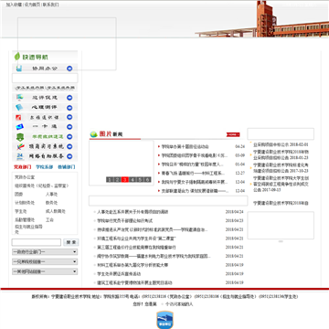Open the 人事处 department link
This screenshot has width=329, height=329.
(51, 194)
